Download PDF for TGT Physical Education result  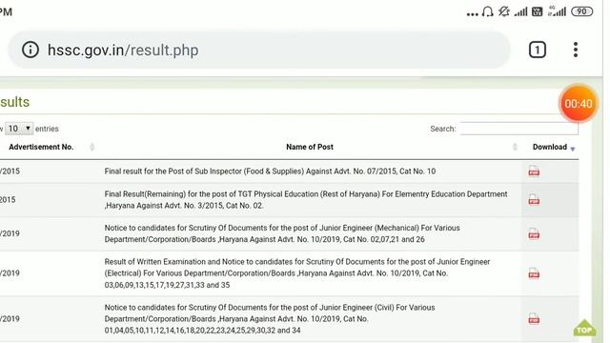(x=534, y=200)
